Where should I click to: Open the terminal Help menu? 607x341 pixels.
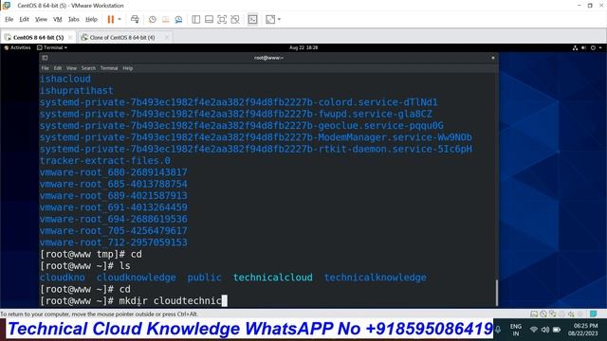pos(128,68)
